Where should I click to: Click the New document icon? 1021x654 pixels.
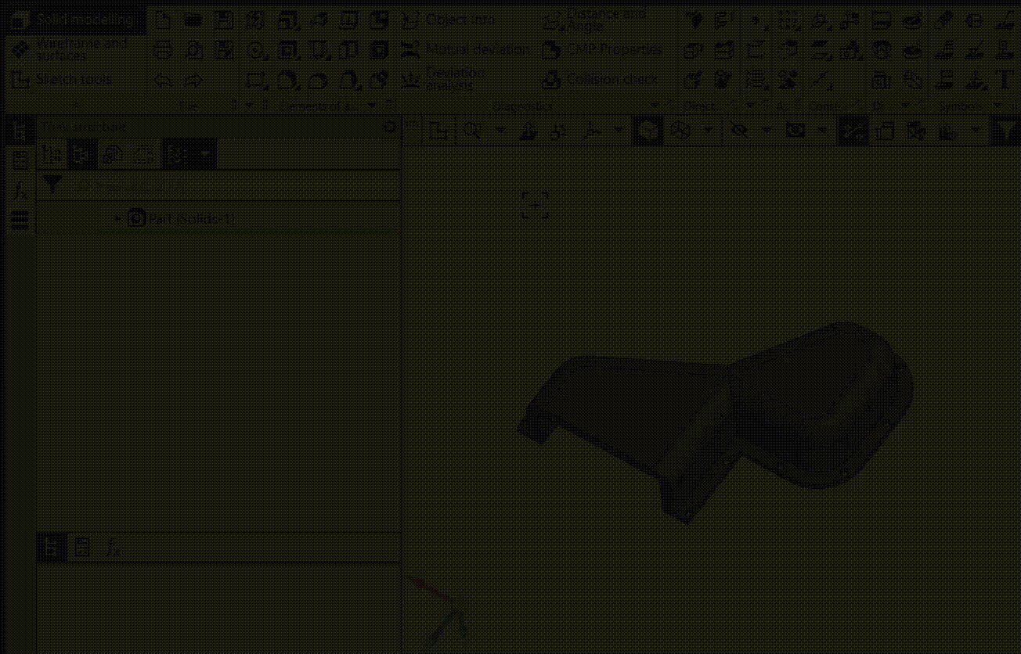pos(163,20)
